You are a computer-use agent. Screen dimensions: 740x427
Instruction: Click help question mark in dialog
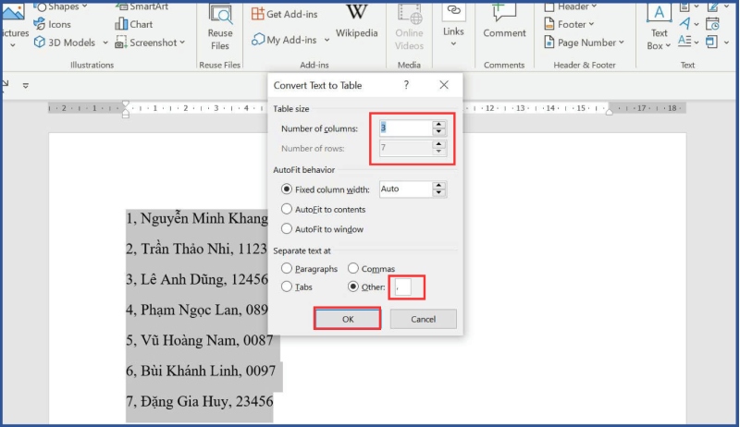click(406, 85)
